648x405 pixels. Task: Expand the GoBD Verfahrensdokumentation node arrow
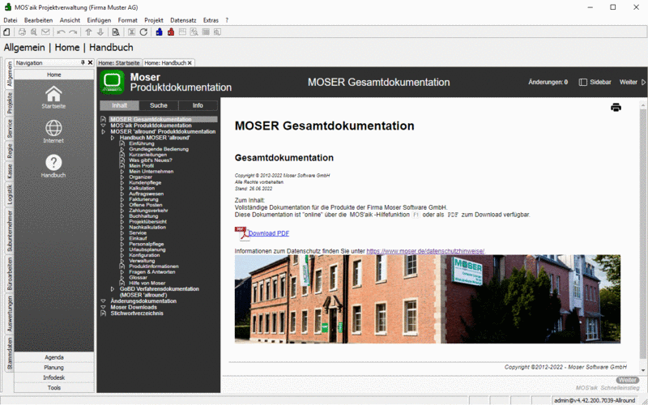pyautogui.click(x=113, y=289)
